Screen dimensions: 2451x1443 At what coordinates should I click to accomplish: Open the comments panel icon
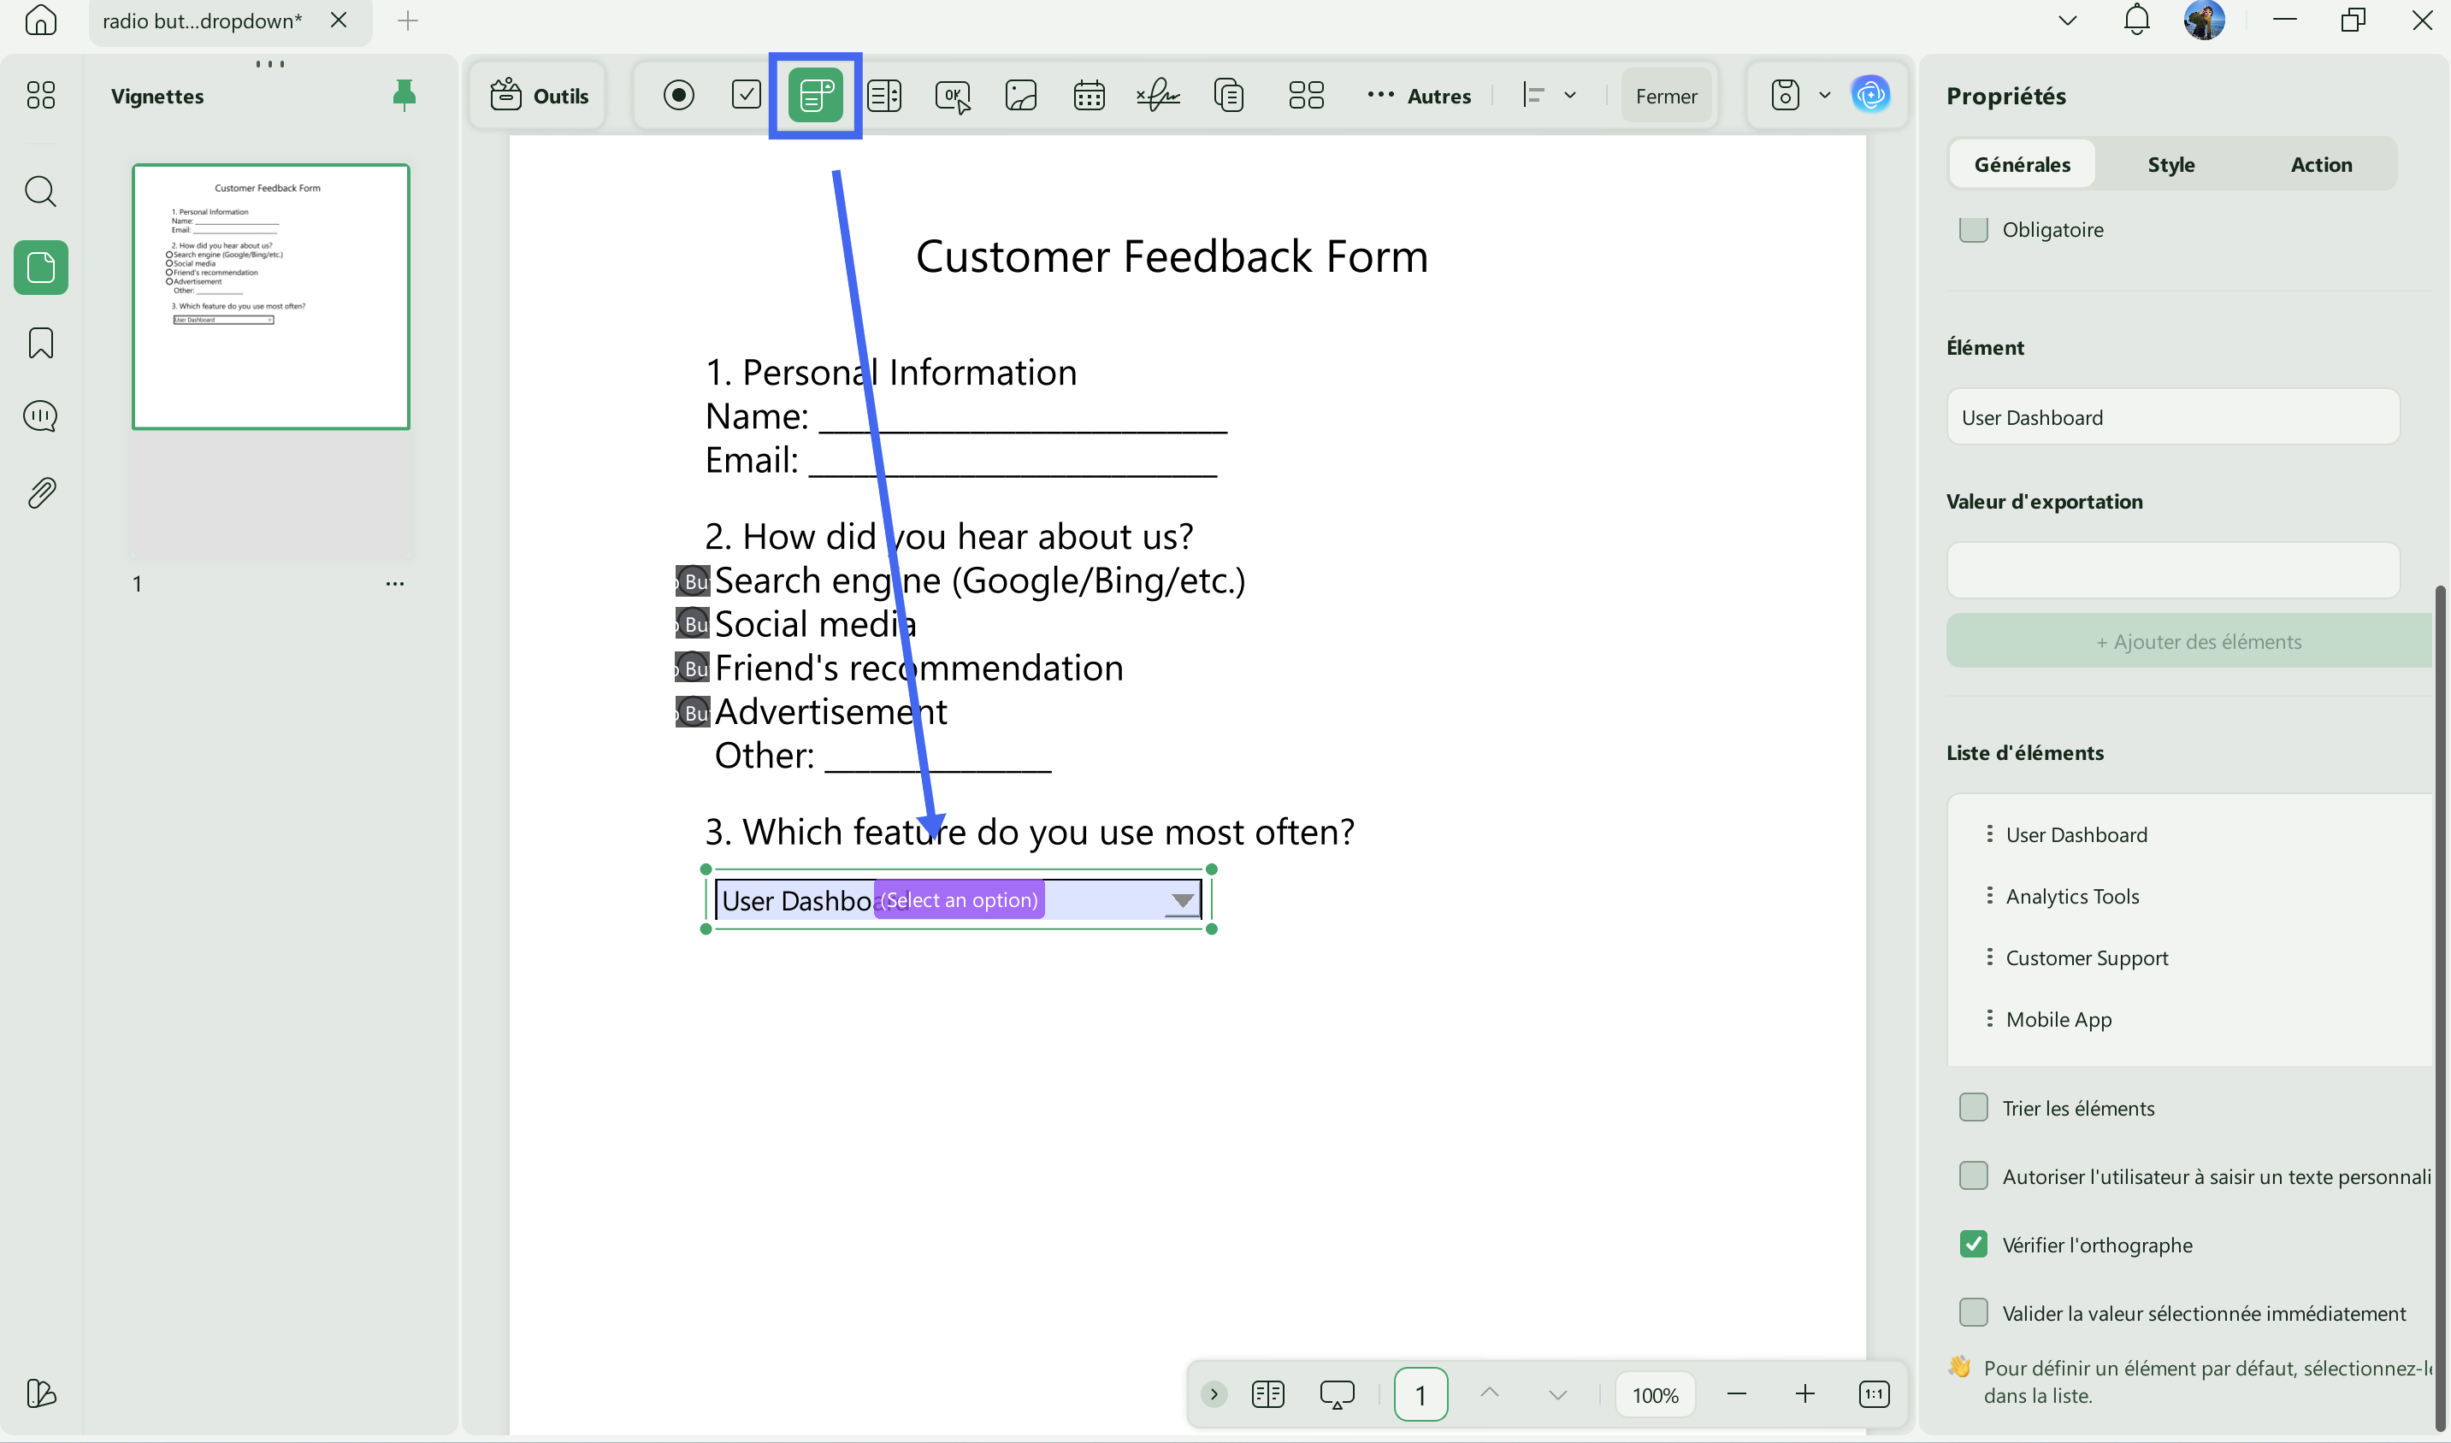point(41,416)
